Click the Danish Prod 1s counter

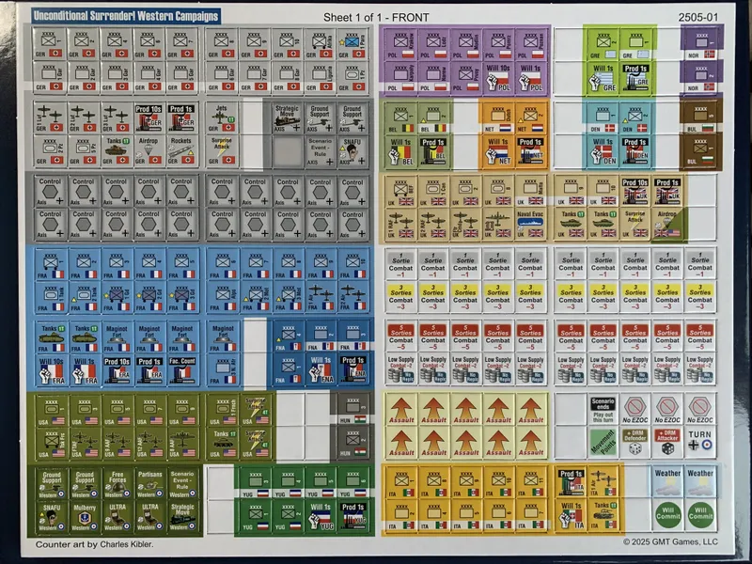click(x=635, y=151)
